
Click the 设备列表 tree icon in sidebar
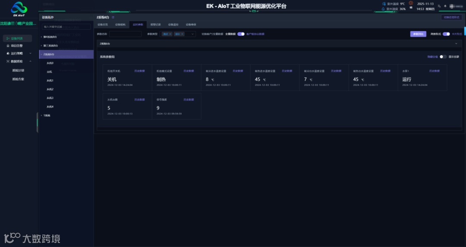coord(8,38)
